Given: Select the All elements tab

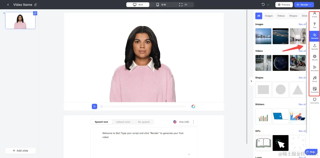Looking at the screenshot, I should (x=259, y=16).
